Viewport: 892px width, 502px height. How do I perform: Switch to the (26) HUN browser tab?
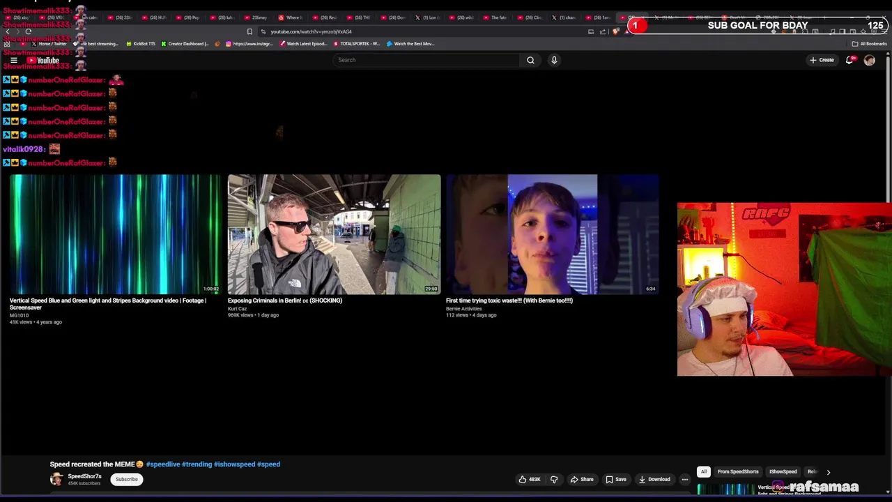point(154,17)
